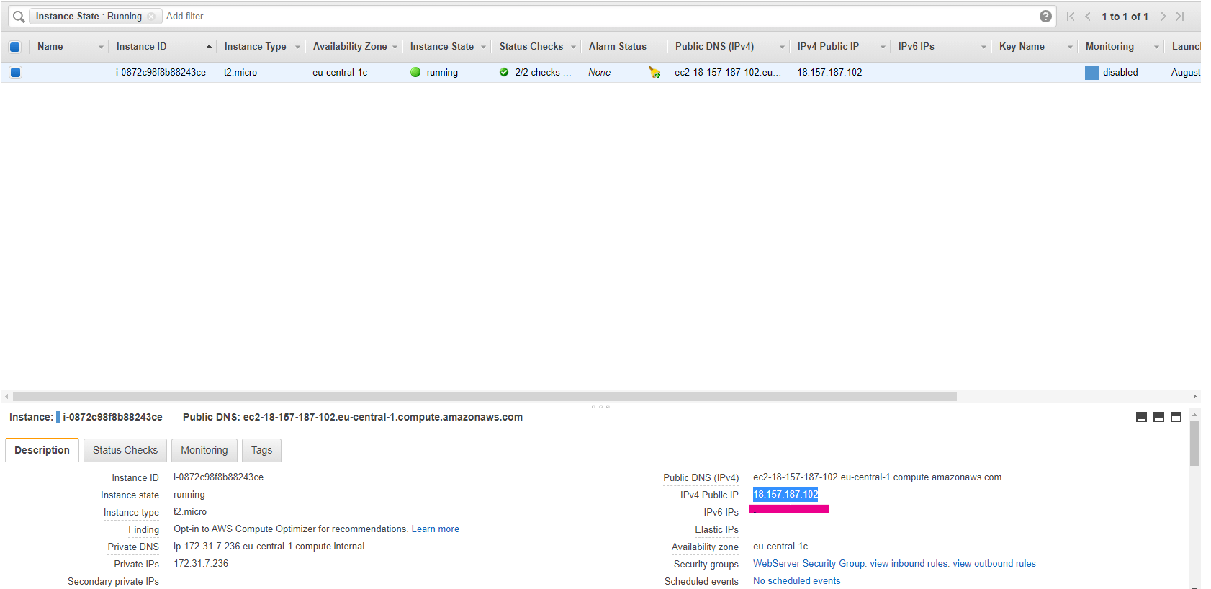This screenshot has height=589, width=1211.
Task: Switch to the Monitoring tab
Action: click(x=204, y=450)
